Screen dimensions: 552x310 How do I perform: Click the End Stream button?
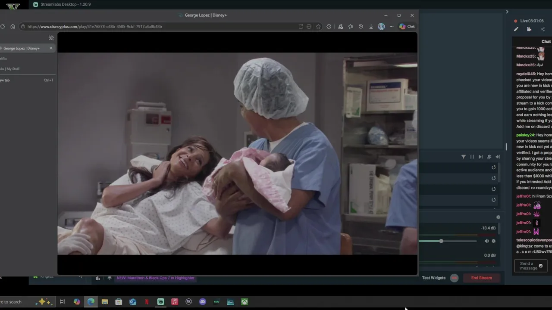click(x=482, y=278)
